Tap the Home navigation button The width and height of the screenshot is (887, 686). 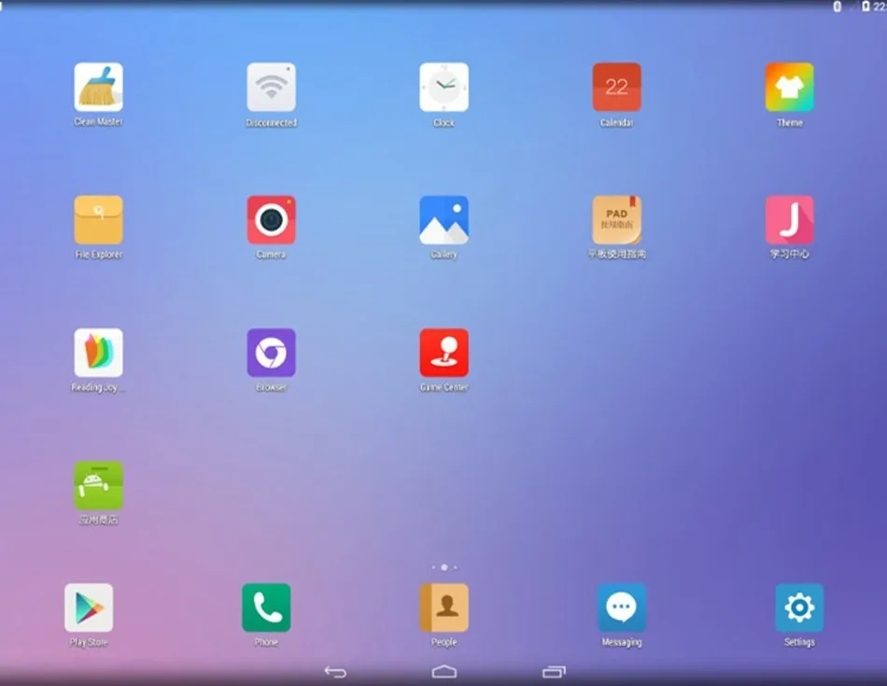444,672
